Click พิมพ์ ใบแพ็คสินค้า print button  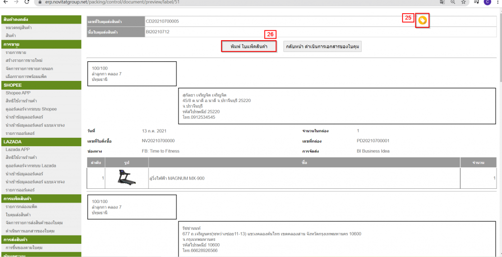pyautogui.click(x=249, y=47)
